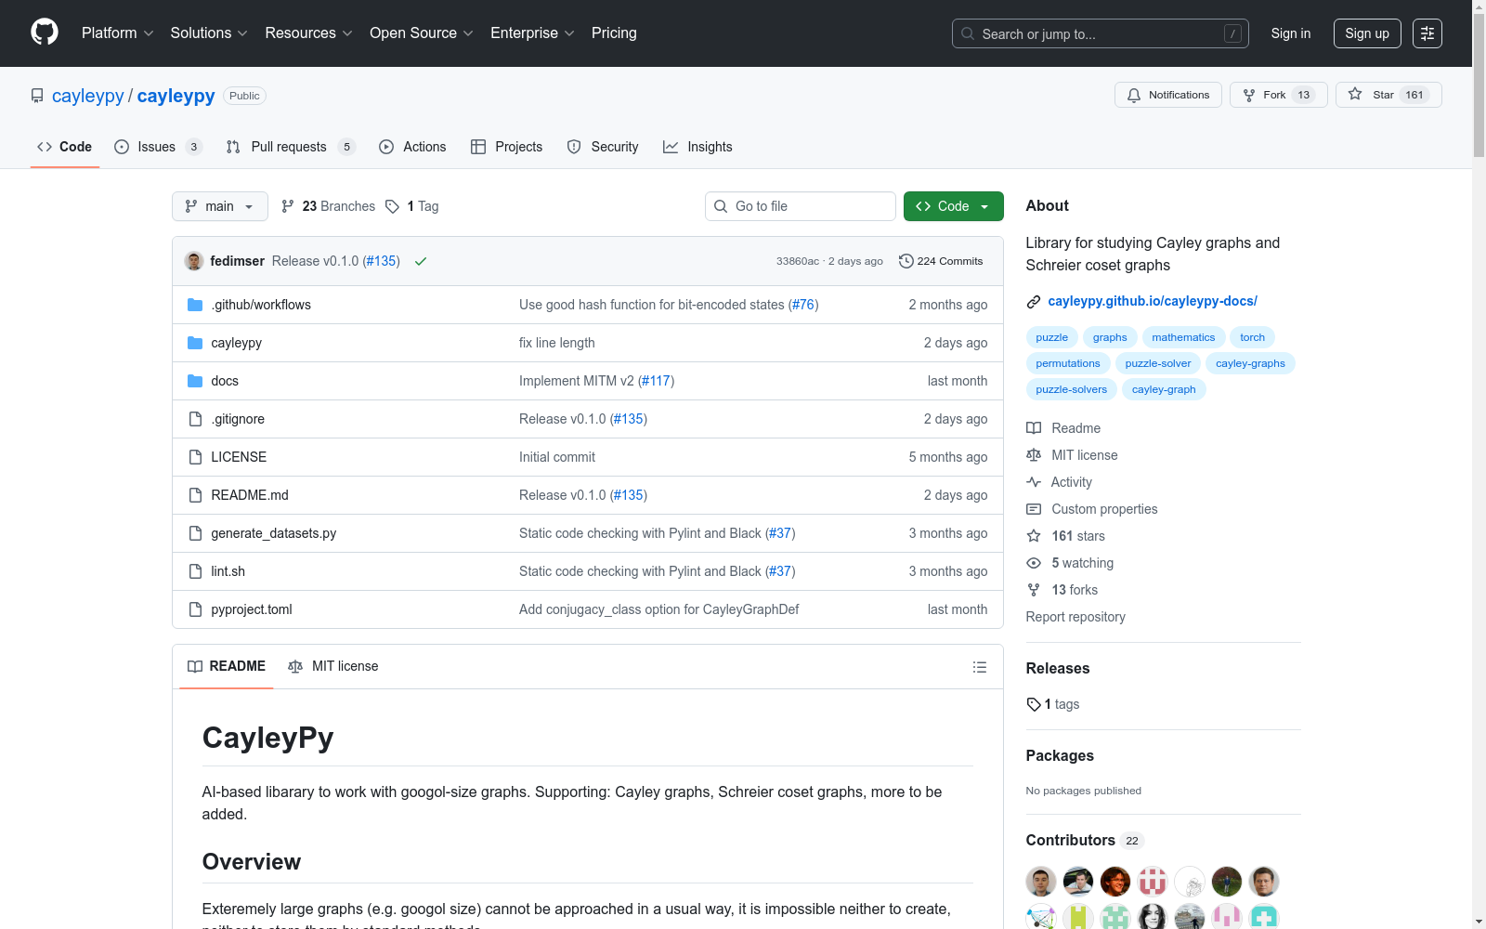Click the tag icon under Releases

tap(1034, 704)
